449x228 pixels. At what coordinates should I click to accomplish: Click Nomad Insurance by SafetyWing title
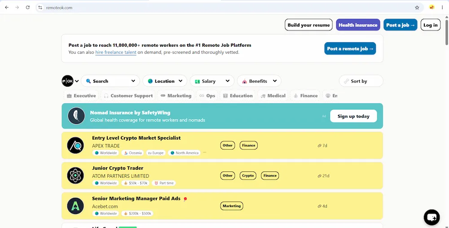130,113
